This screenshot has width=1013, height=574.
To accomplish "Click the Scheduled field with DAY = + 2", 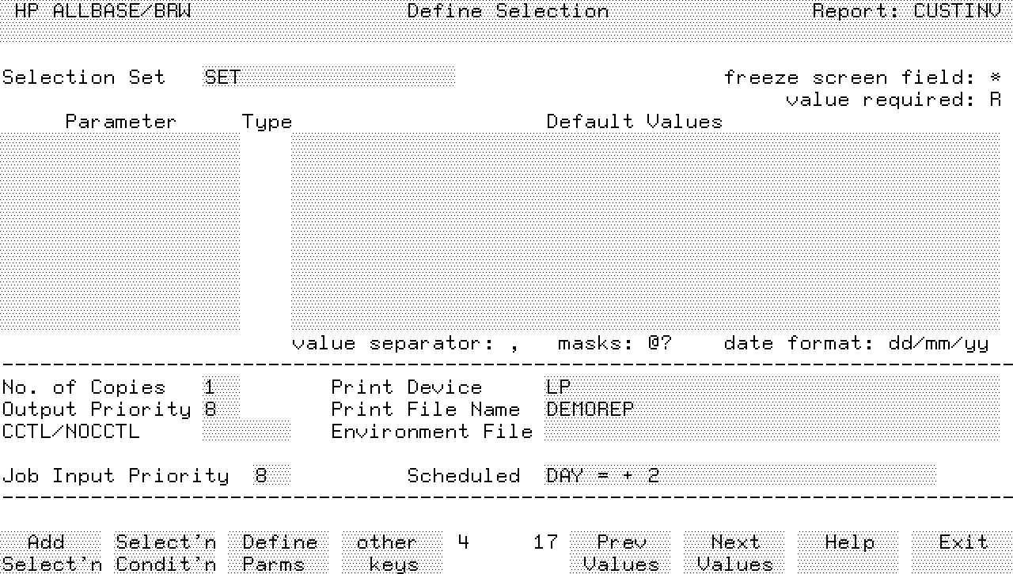I will click(740, 476).
